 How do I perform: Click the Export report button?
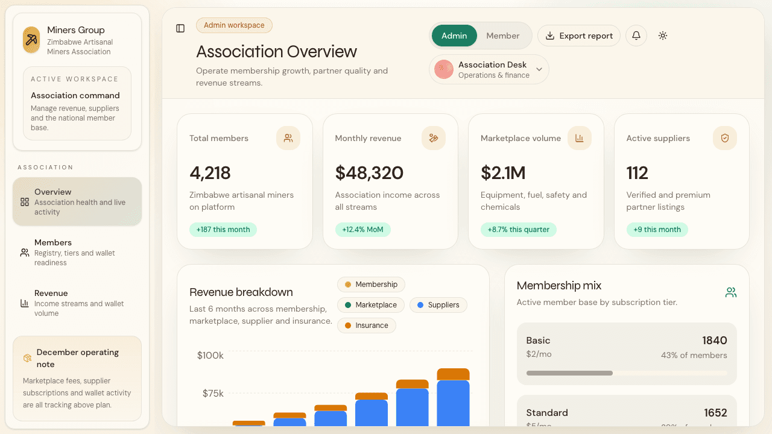(x=578, y=36)
